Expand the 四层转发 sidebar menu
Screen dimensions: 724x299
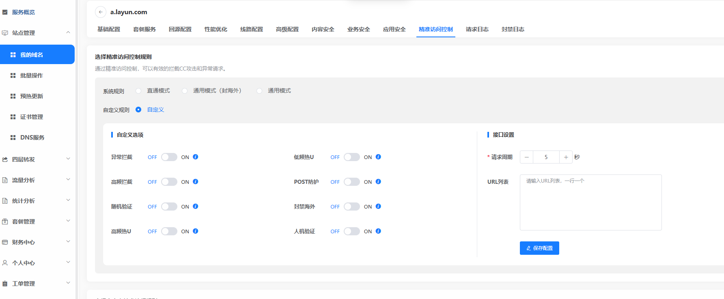tap(37, 159)
